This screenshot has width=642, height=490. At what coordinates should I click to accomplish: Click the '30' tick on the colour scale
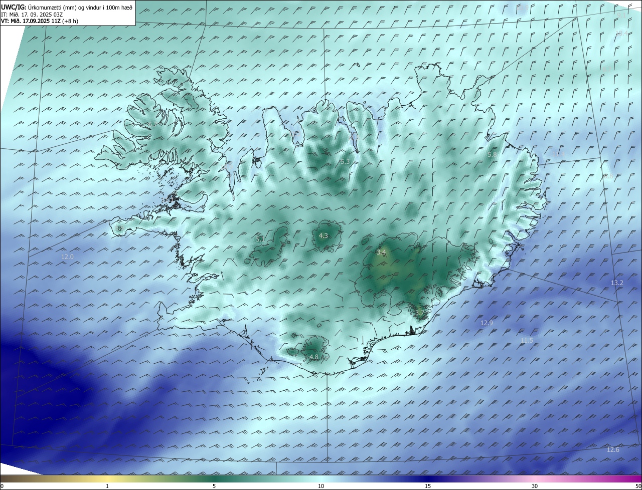(535, 486)
